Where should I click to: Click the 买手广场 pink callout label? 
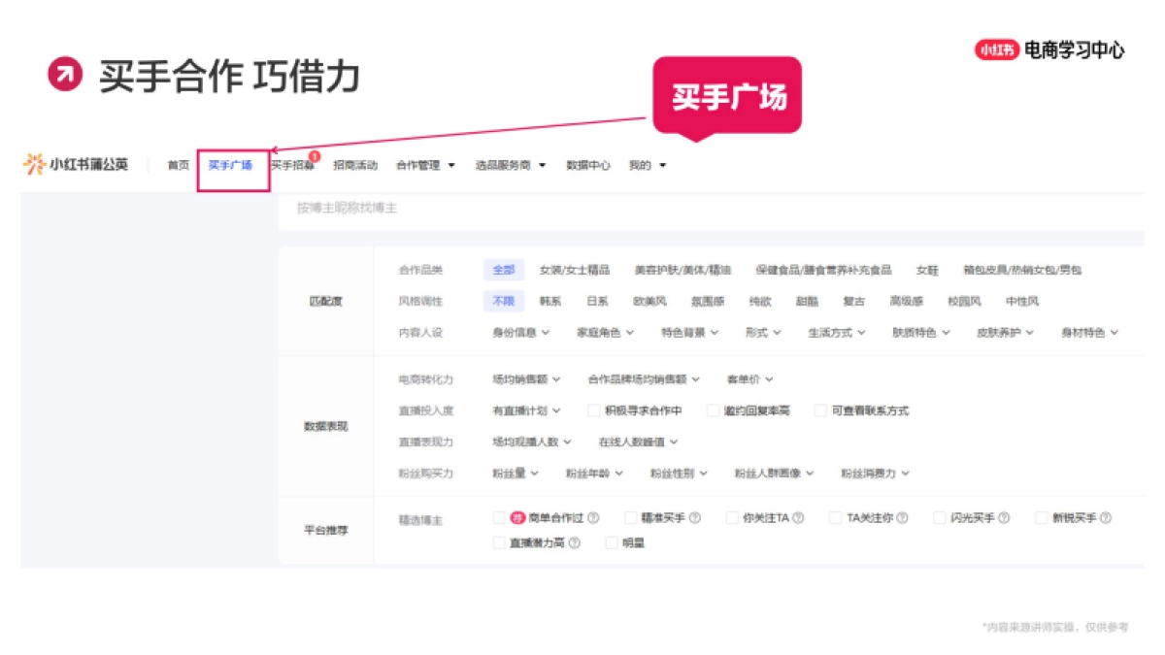[x=727, y=96]
